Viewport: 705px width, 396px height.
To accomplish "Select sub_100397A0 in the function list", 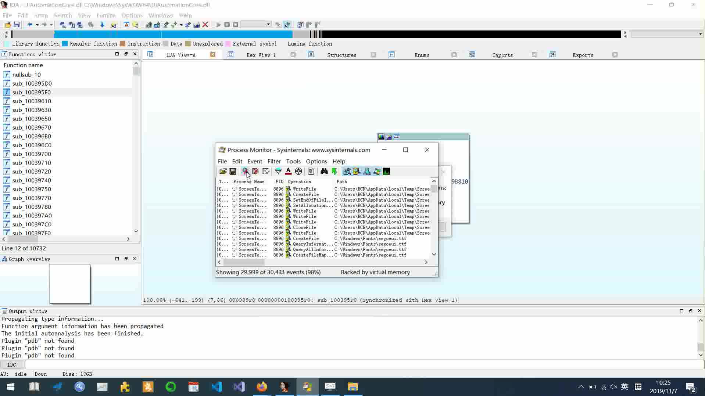I will point(68,216).
